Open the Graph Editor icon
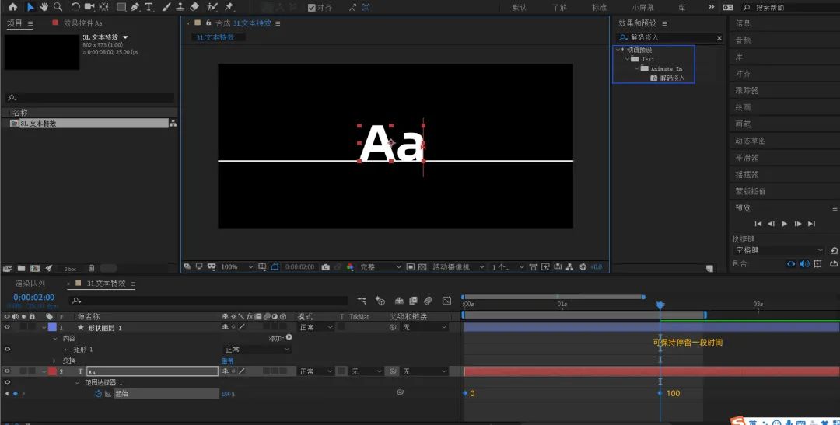This screenshot has height=425, width=840. 446,301
